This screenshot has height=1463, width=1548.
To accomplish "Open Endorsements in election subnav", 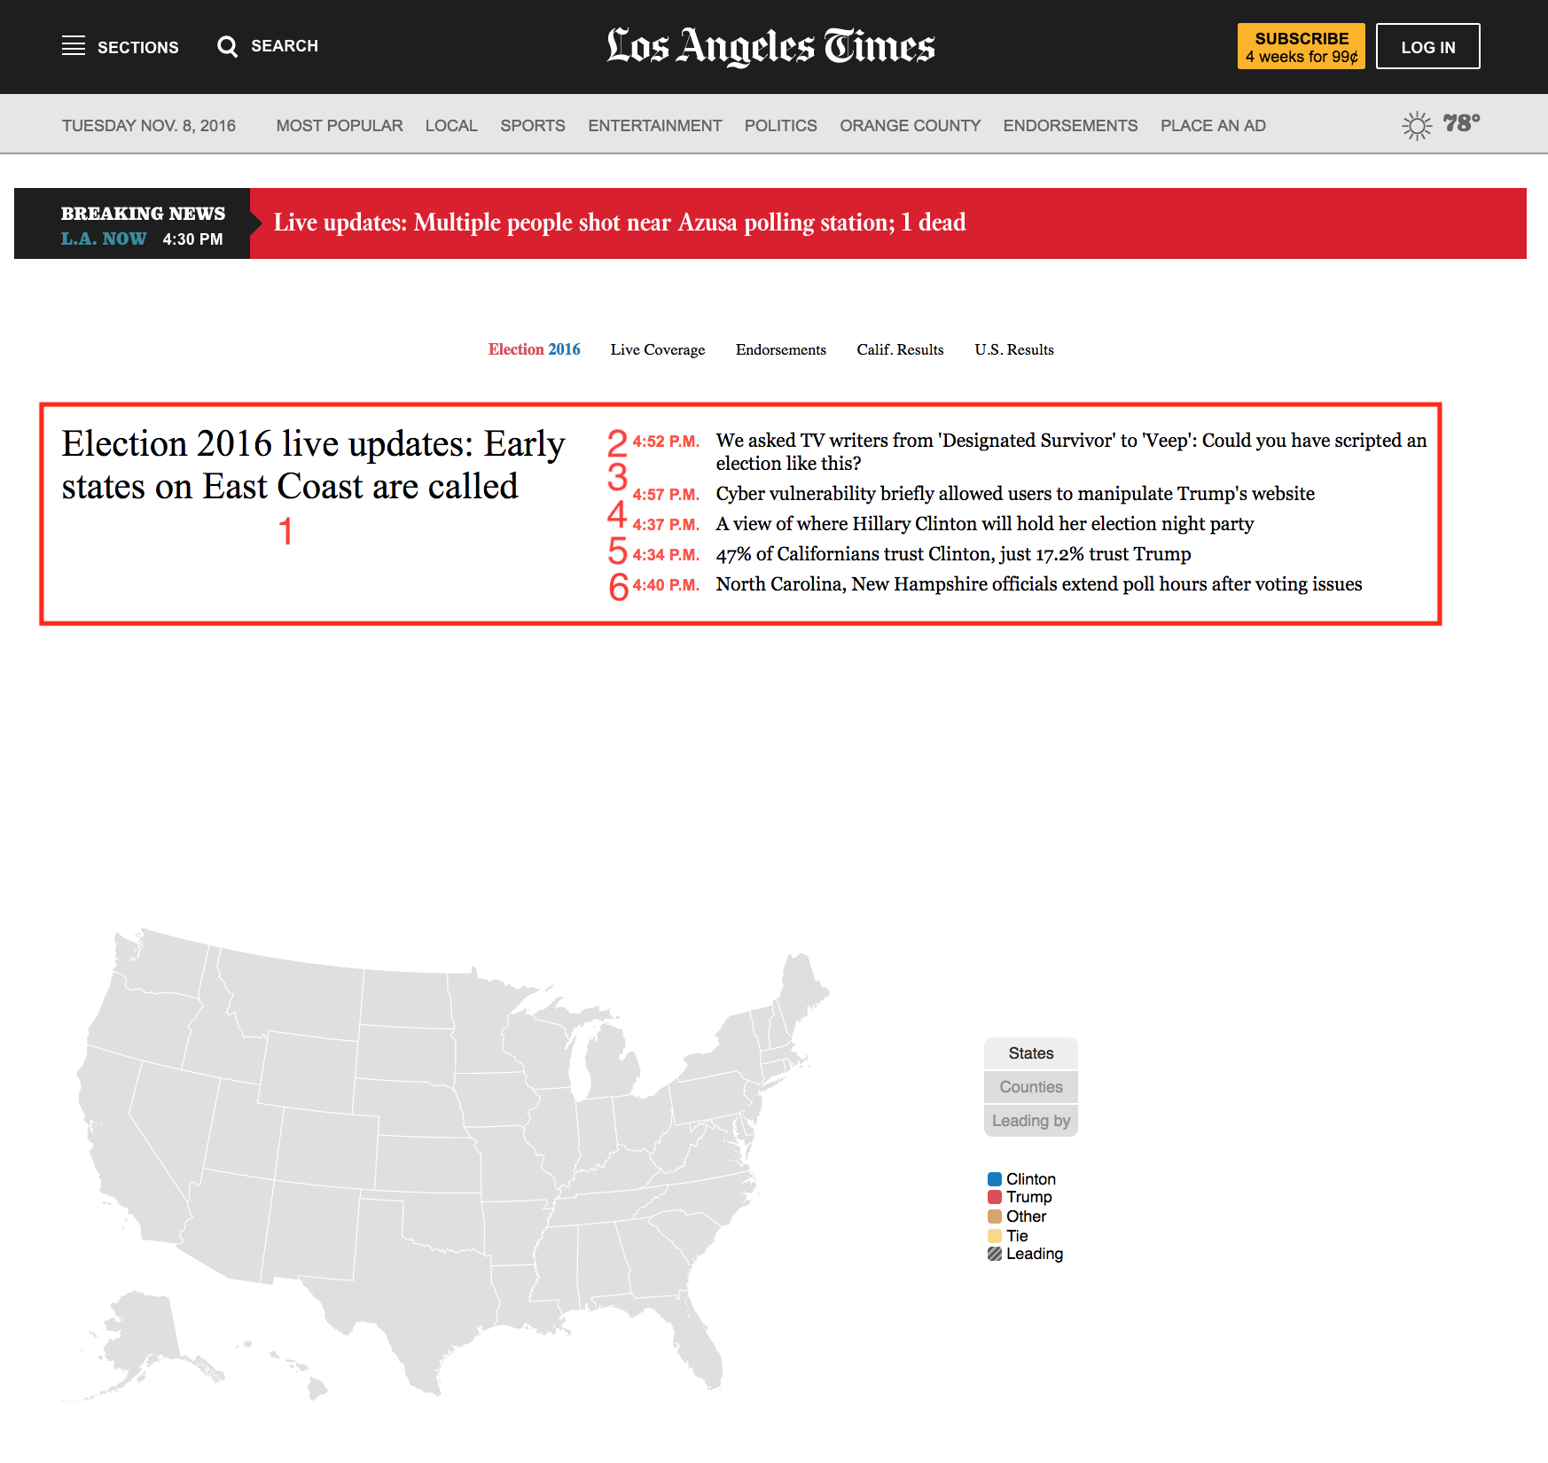I will (781, 349).
